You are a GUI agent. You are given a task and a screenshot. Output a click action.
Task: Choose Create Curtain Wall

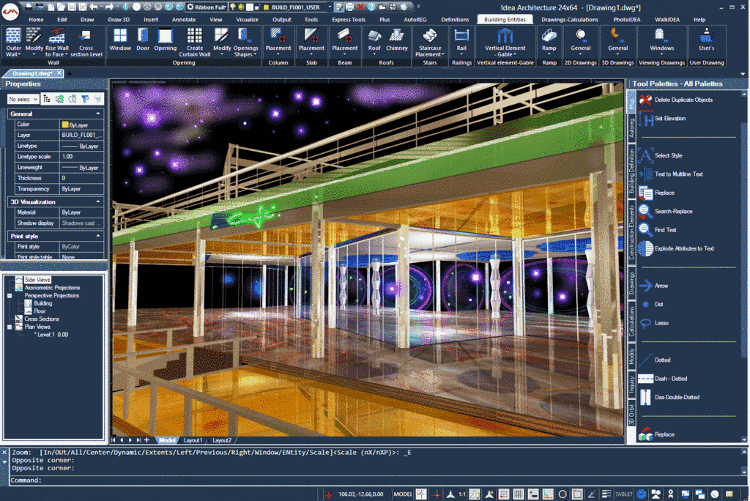(x=195, y=42)
